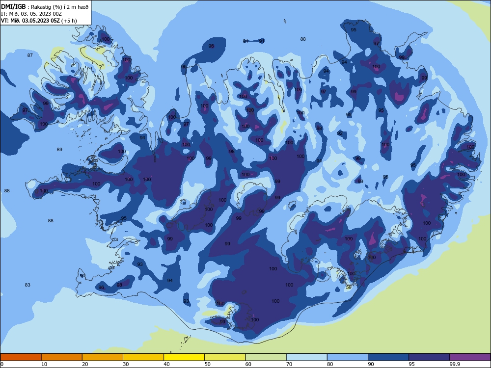
Task: Click the medium blue 80–90 legend swatch
Action: 348,357
